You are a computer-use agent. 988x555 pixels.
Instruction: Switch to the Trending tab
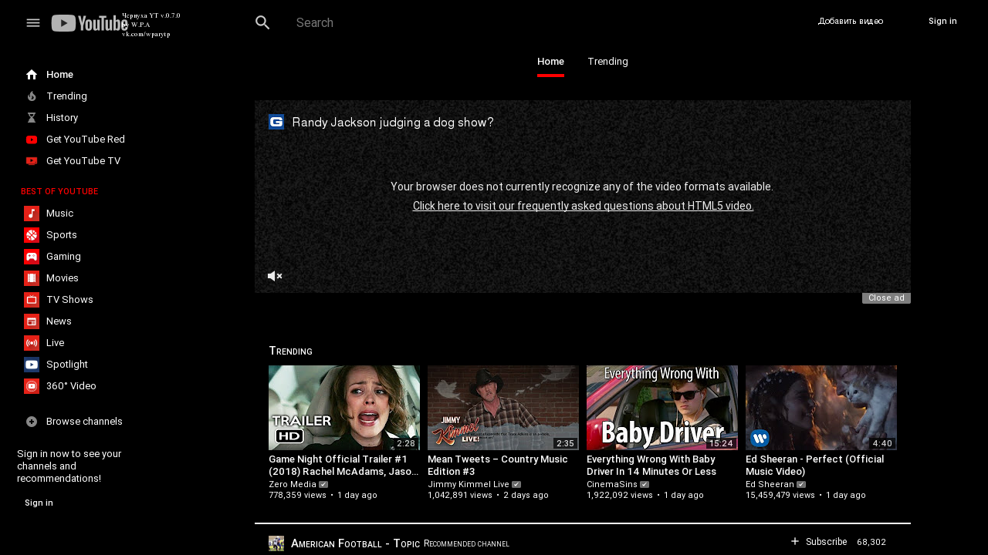(608, 62)
